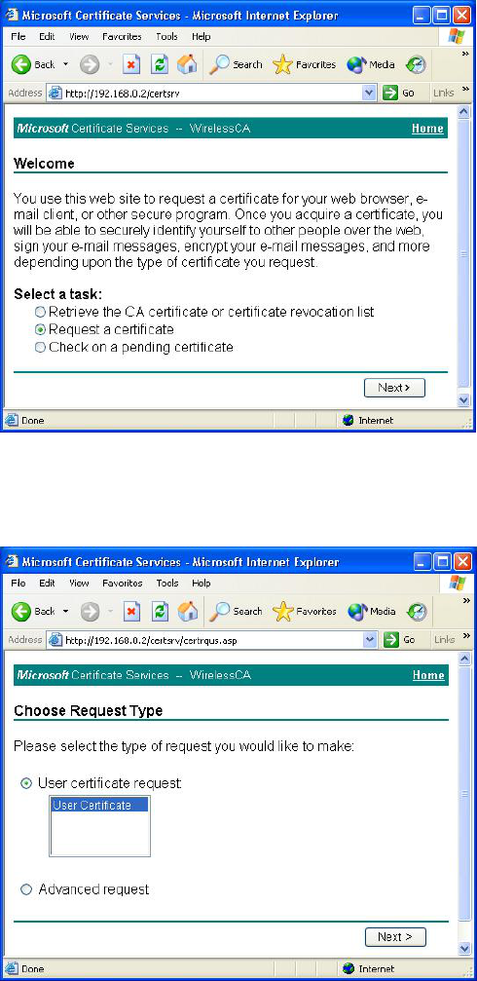Choose the Advanced request radio button
The height and width of the screenshot is (981, 477).
26,889
